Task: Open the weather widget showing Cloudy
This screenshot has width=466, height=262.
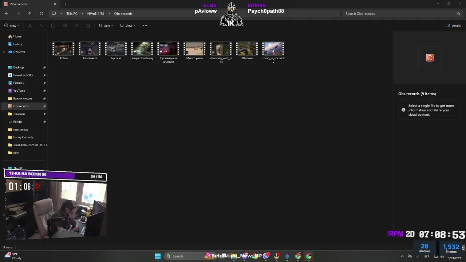Action: [13, 256]
